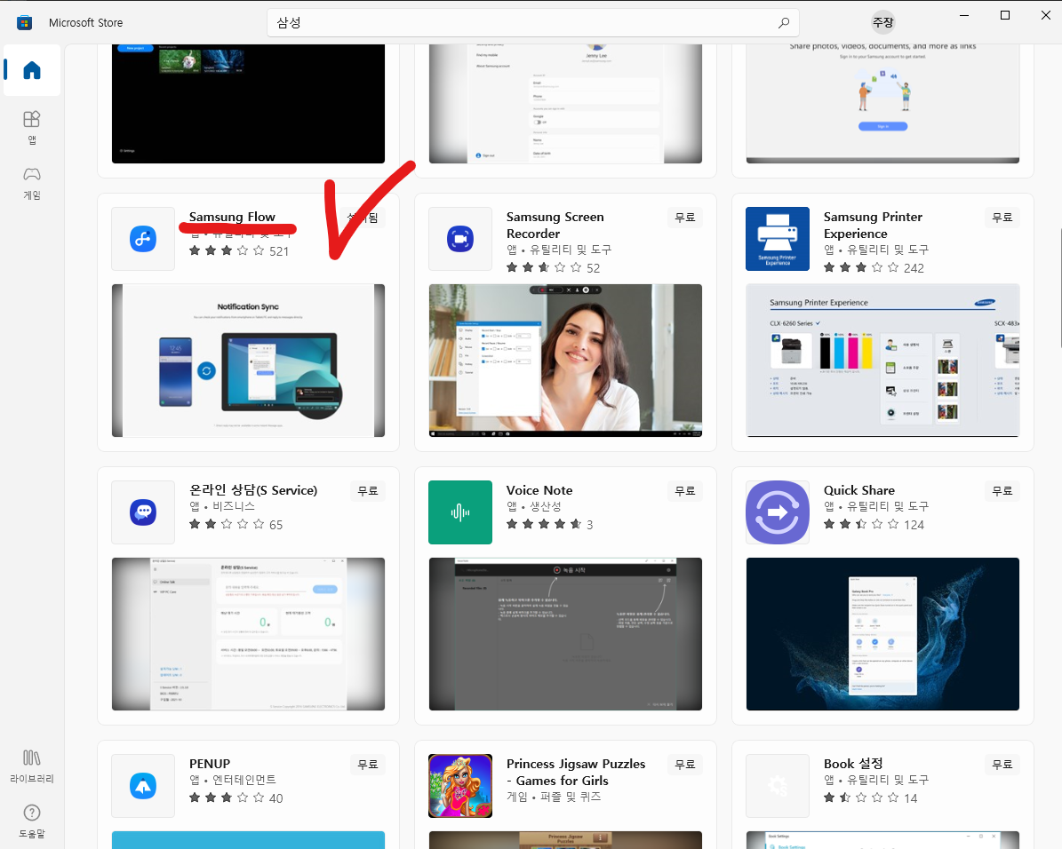Open Help (도움말) in the sidebar
The image size is (1062, 849).
point(32,821)
